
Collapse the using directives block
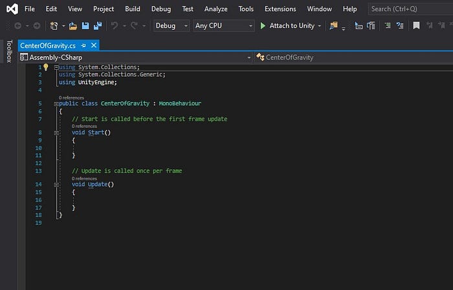[56, 67]
